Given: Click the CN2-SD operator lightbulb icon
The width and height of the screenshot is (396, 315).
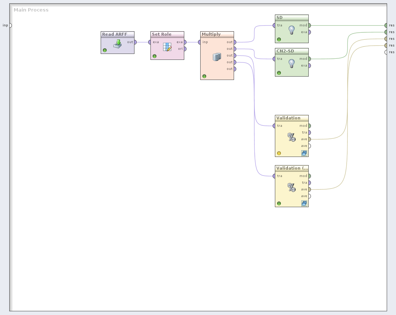Looking at the screenshot, I should click(292, 63).
